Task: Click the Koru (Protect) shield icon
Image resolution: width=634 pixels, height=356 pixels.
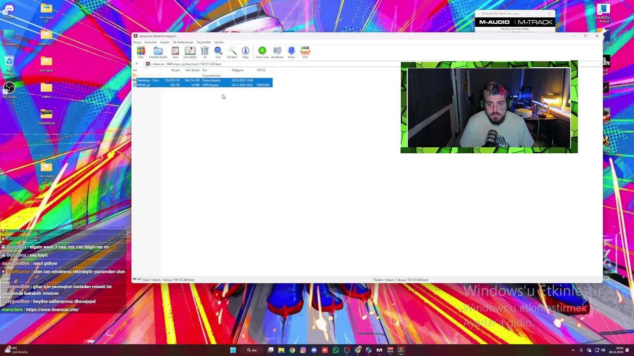Action: [x=291, y=52]
